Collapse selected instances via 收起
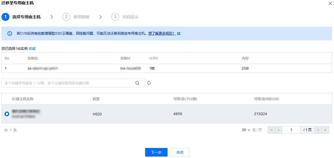Image resolution: width=334 pixels, height=158 pixels. click(x=32, y=49)
